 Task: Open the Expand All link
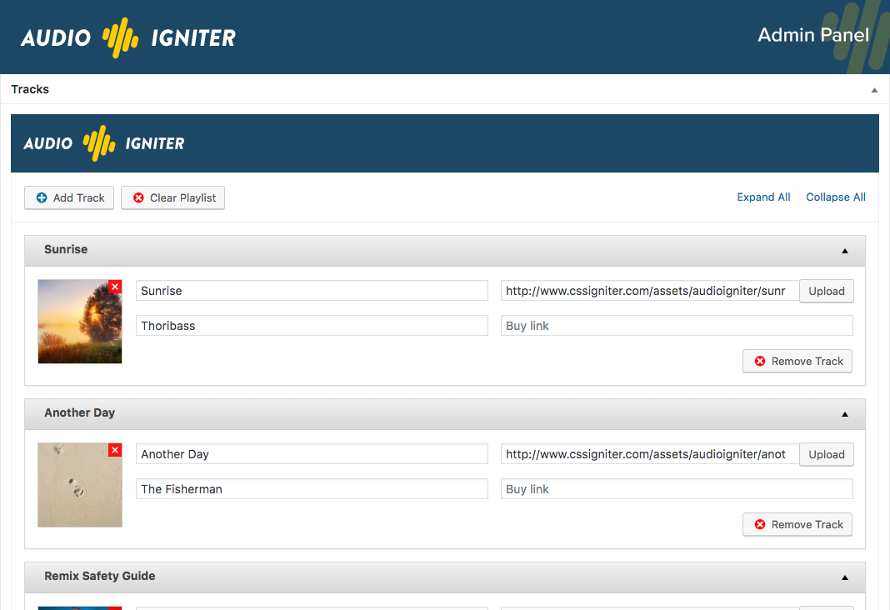tap(763, 197)
